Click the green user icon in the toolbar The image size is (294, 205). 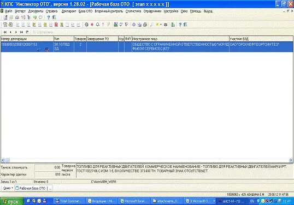(173, 25)
